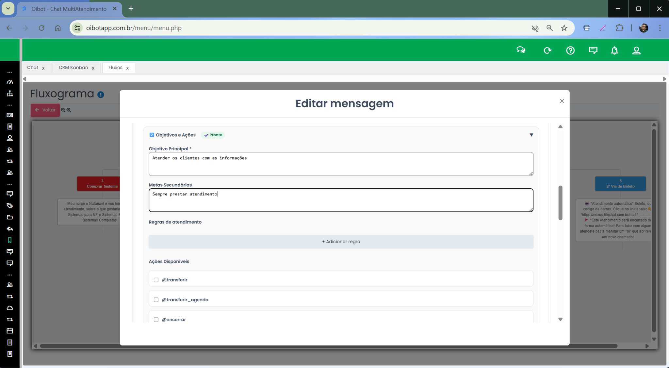Screen dimensions: 669x368
Task: Zoom out the flowchart with minus magnifier
Action: click(x=63, y=110)
